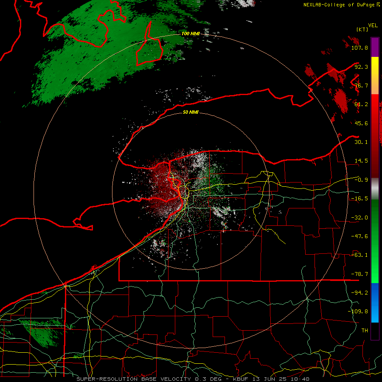
Task: Click the -78.7 velocity scale value
Action: coord(360,274)
